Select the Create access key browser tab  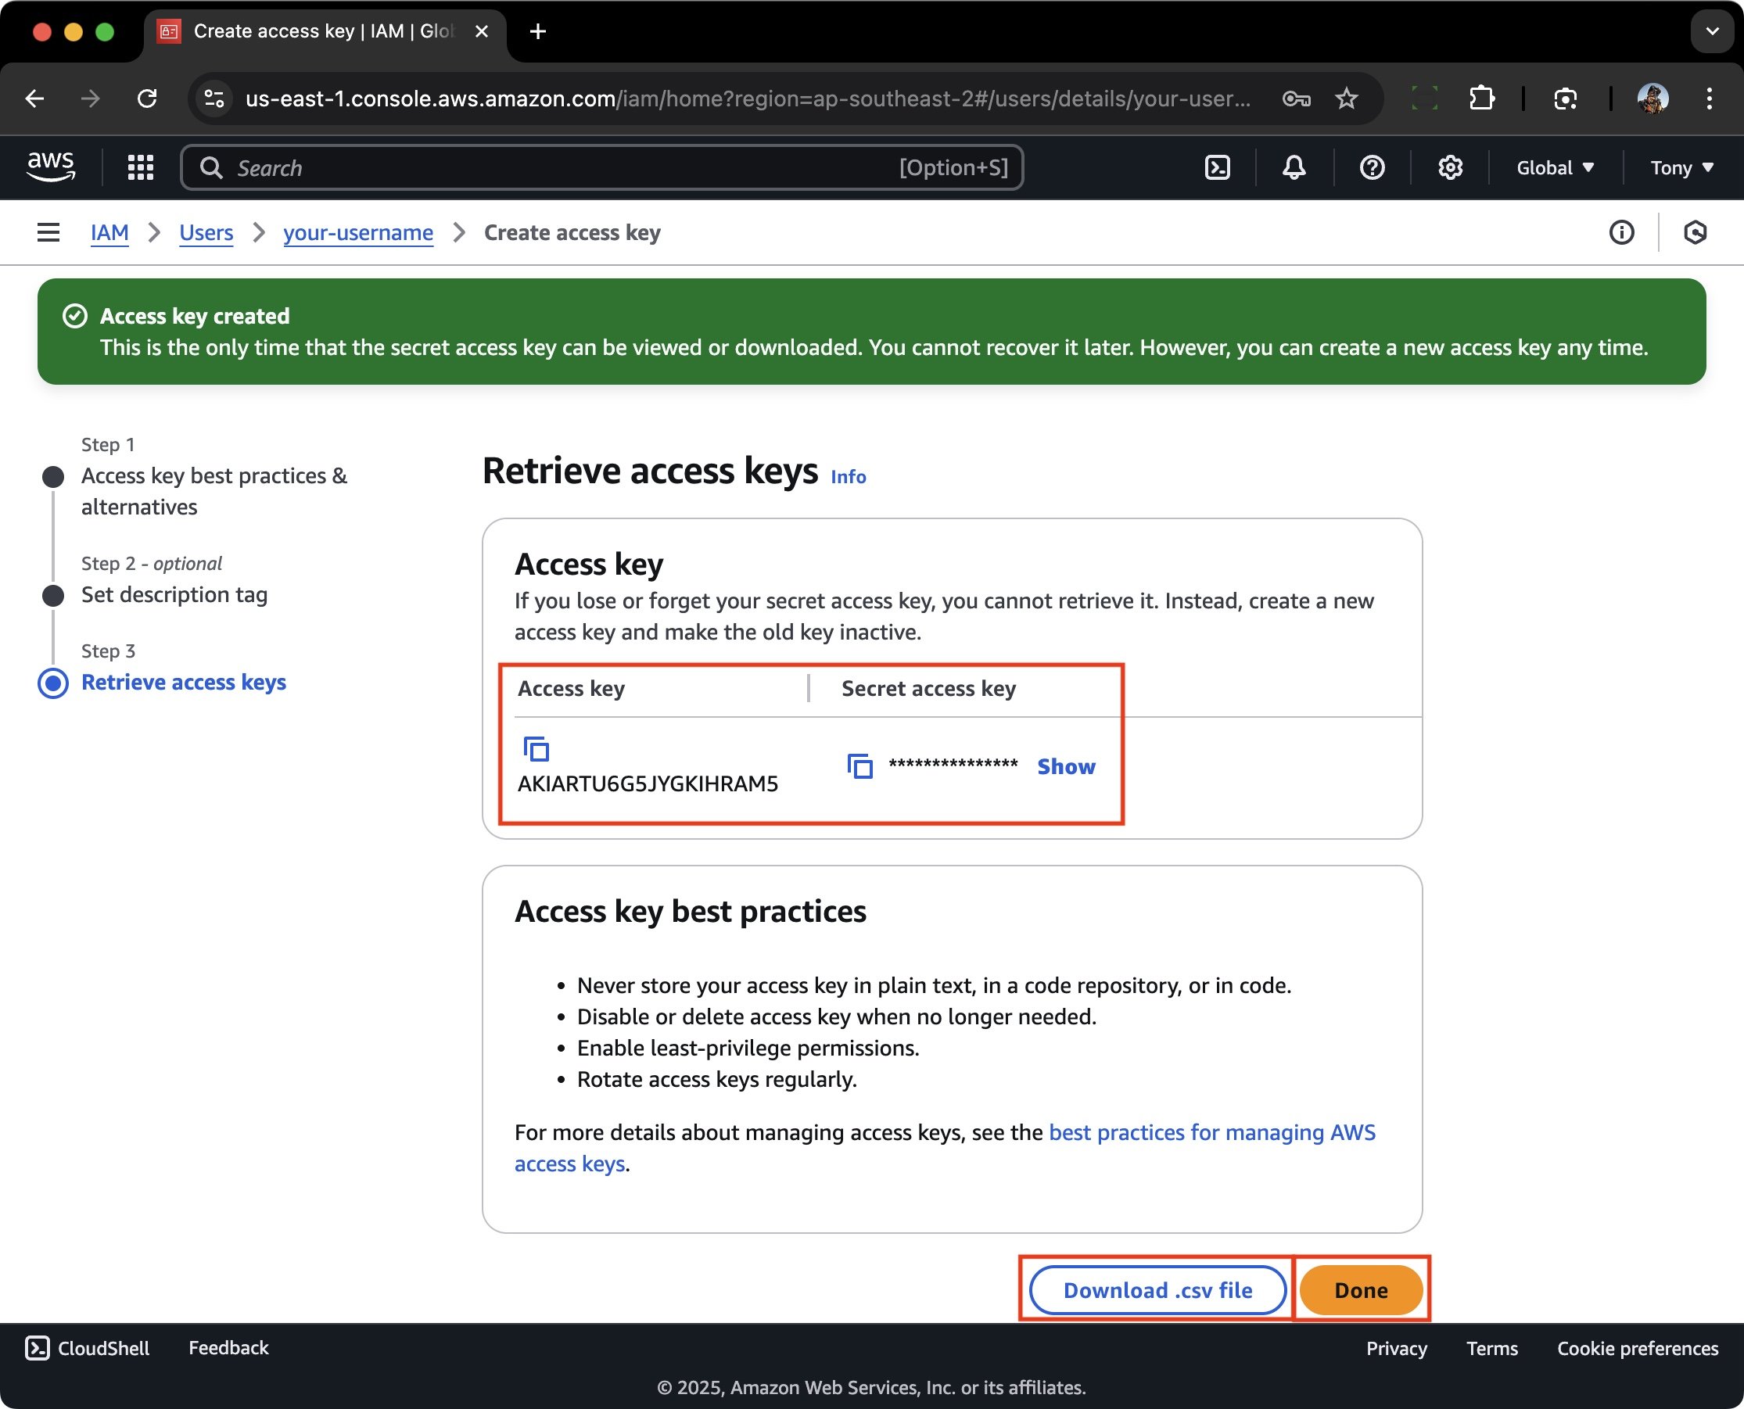pos(317,31)
